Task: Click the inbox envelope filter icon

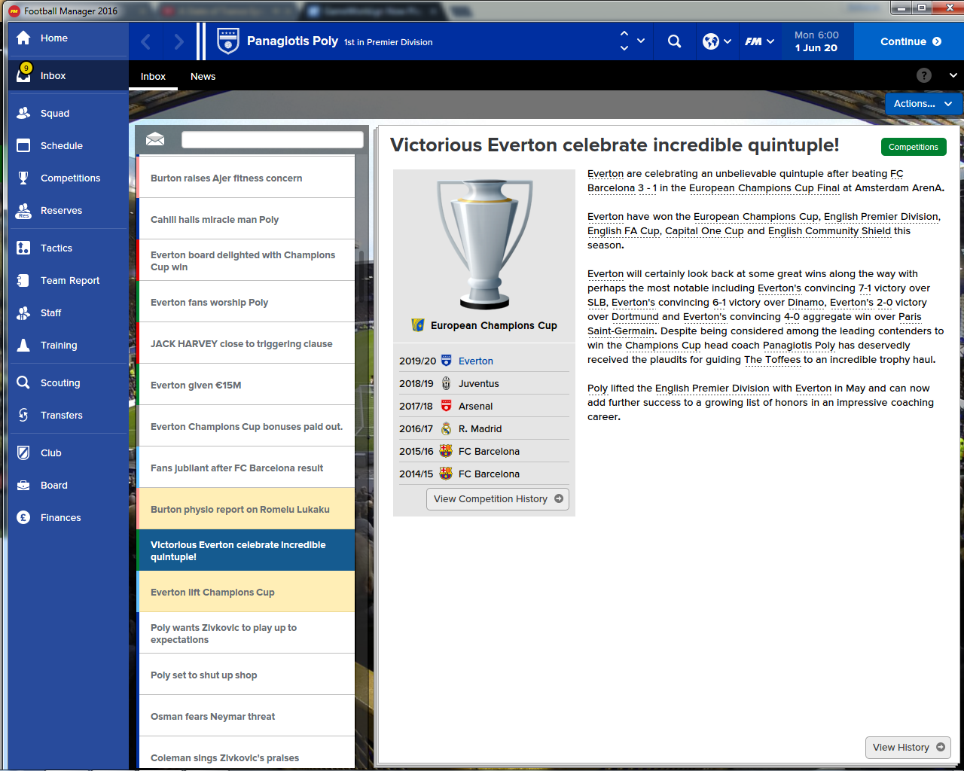Action: 155,139
